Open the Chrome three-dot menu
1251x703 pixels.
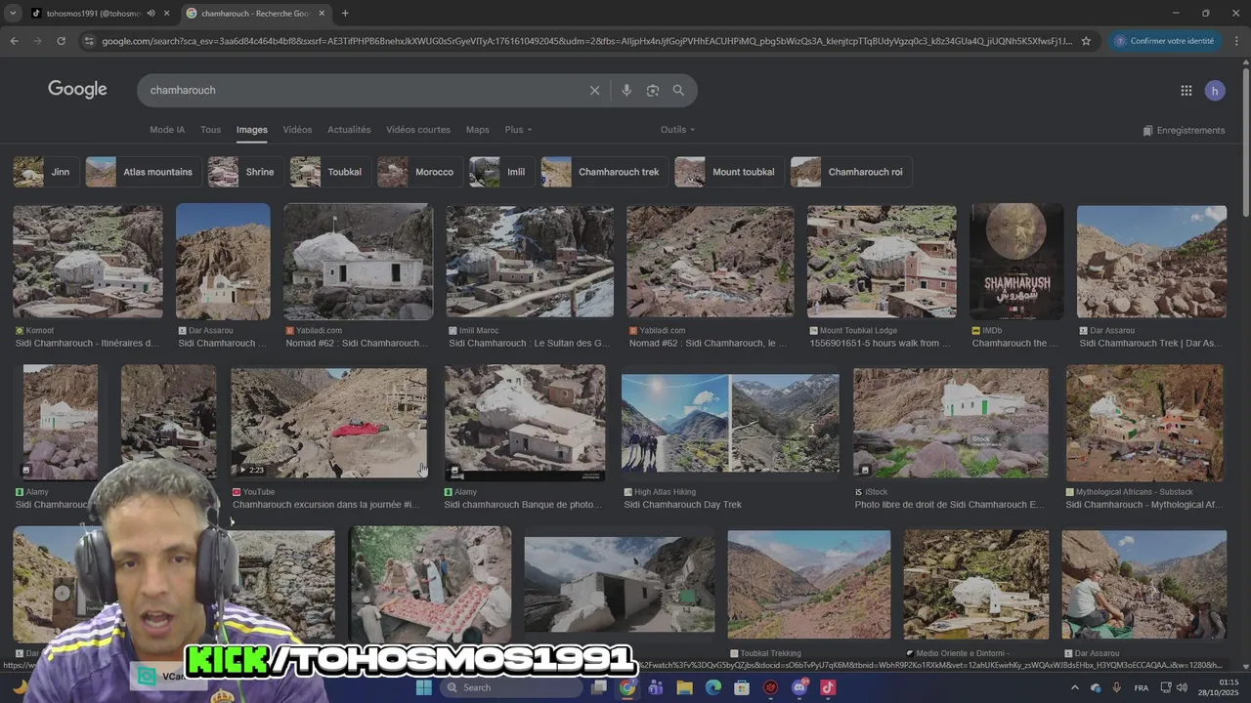(1237, 41)
